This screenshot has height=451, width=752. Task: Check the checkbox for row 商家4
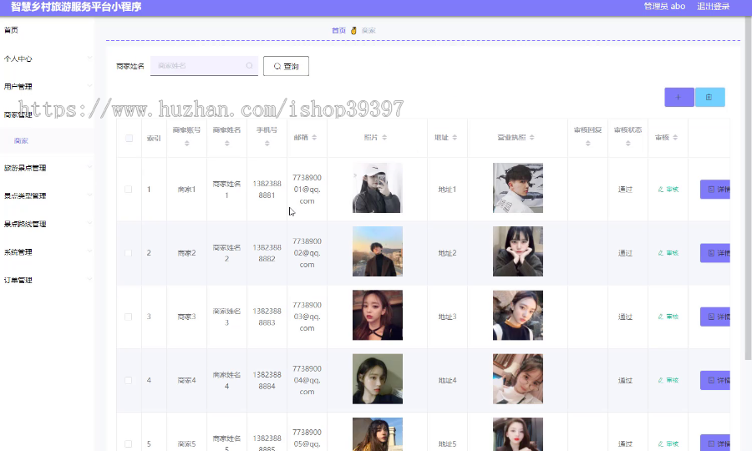(x=129, y=381)
